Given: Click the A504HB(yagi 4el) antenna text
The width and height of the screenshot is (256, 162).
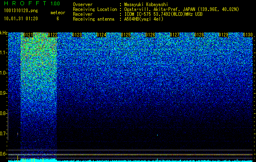Looking at the screenshot, I should (144, 19).
